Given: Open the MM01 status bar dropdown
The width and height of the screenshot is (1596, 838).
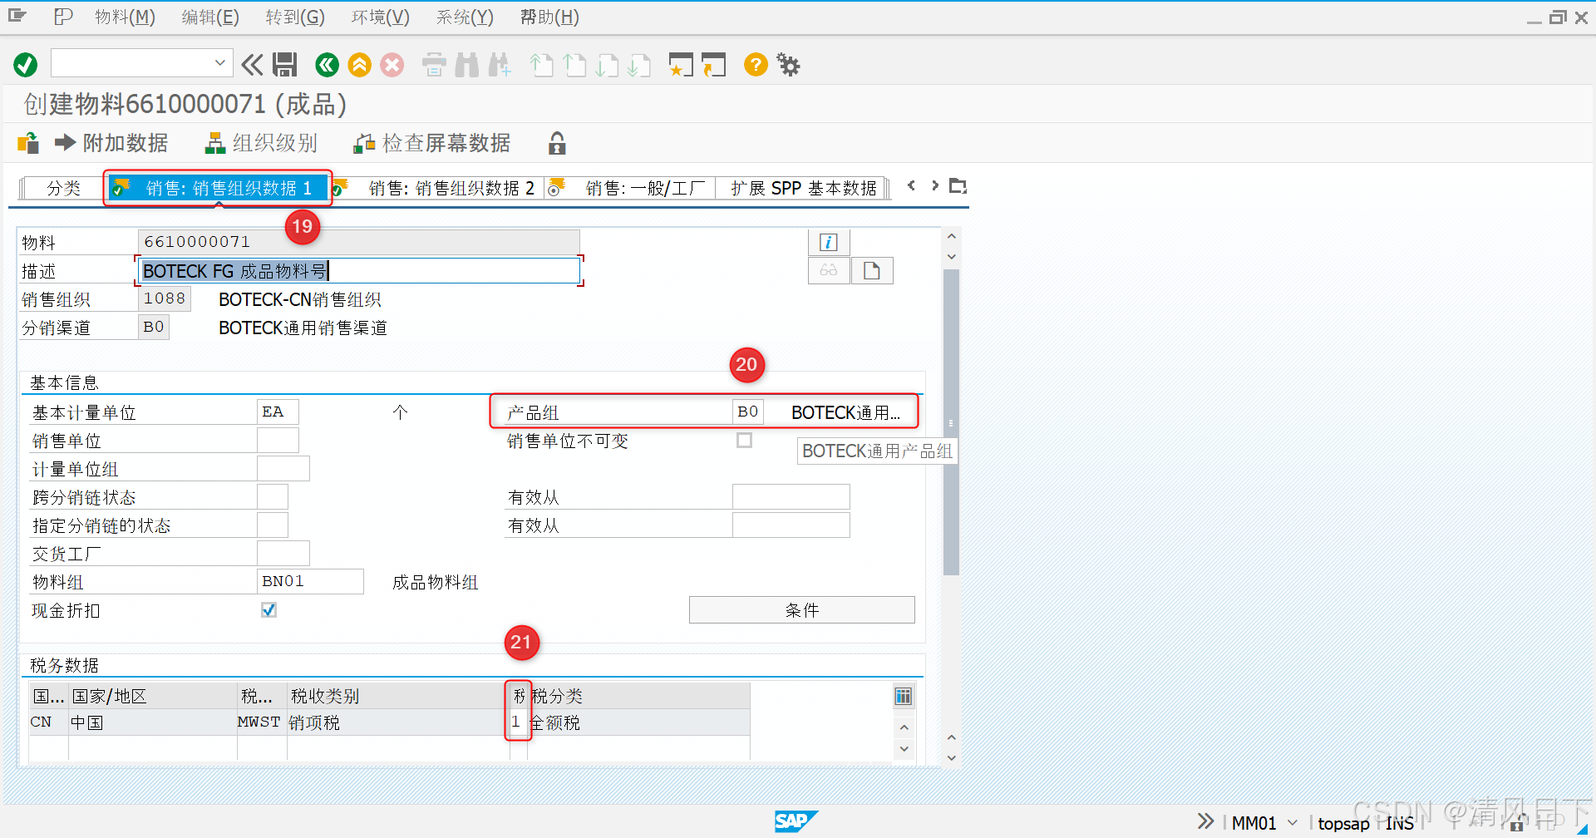Looking at the screenshot, I should [x=1293, y=822].
